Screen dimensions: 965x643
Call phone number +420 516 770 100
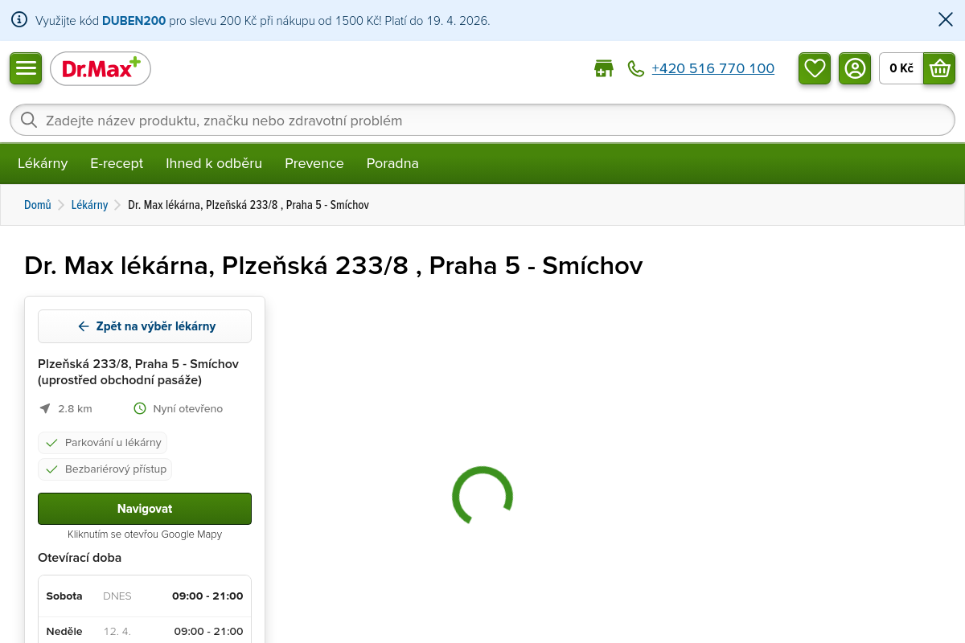(712, 69)
